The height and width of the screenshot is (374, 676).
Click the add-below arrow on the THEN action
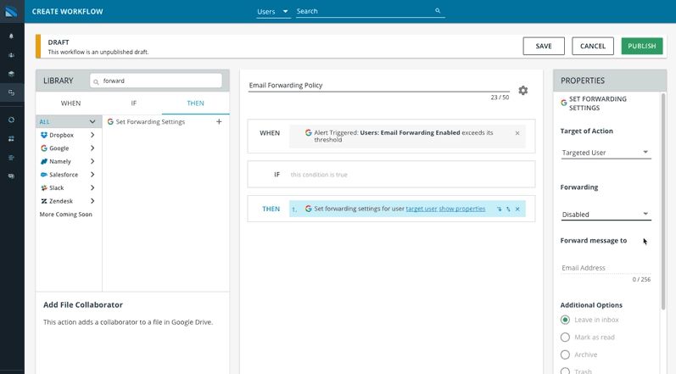(x=499, y=209)
